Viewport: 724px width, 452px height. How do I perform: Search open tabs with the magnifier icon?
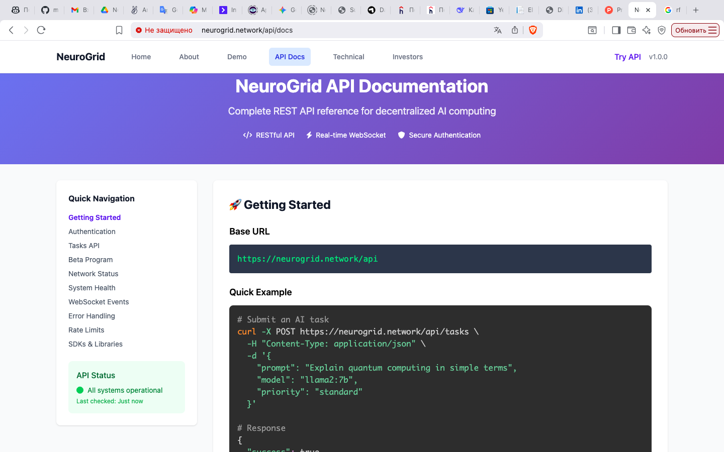(592, 30)
